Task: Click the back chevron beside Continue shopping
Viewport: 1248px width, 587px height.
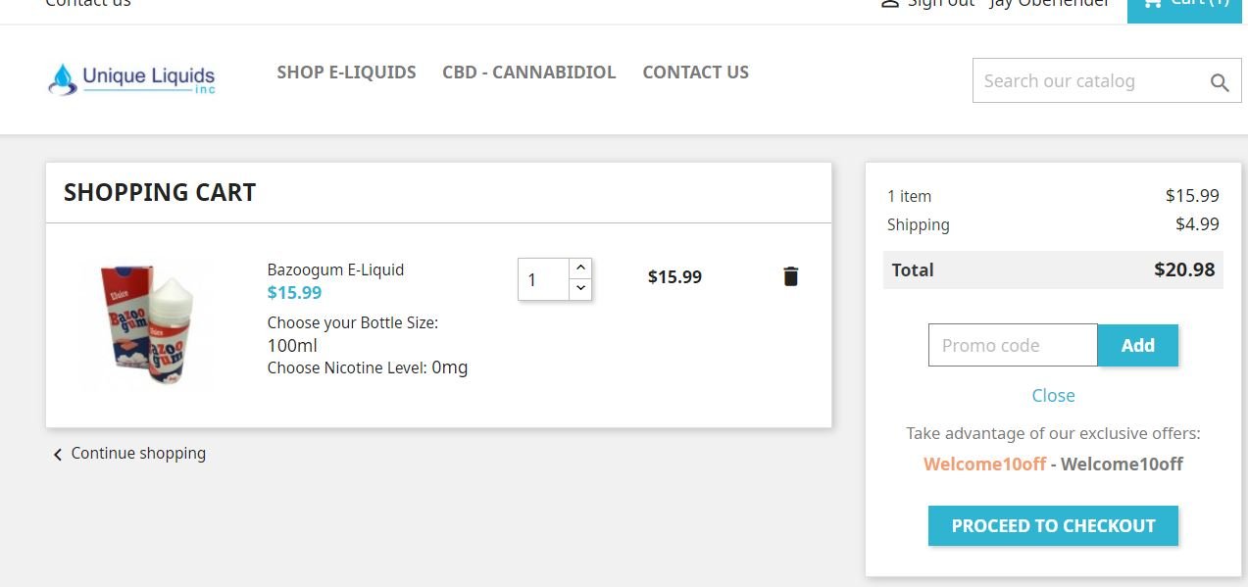Action: click(x=58, y=455)
